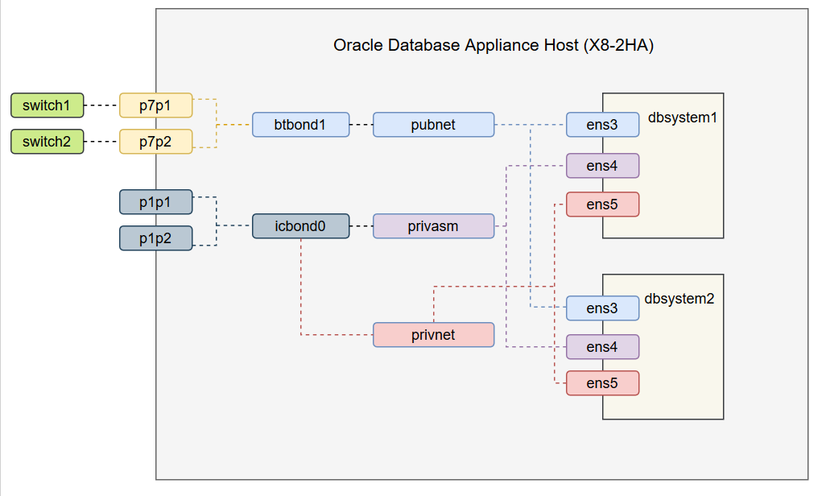Select the p1p2 interface box
The image size is (826, 496).
[156, 238]
